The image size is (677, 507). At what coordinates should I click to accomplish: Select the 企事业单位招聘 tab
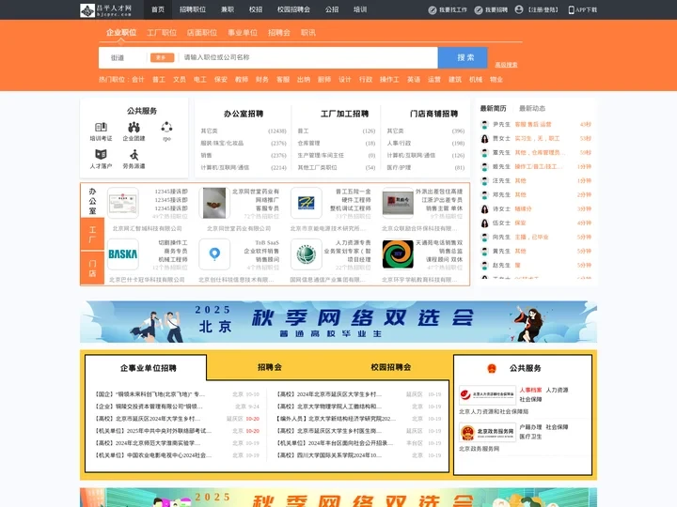click(149, 368)
